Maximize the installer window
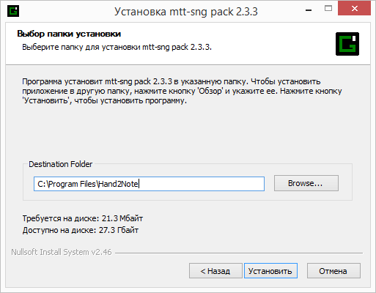The width and height of the screenshot is (376, 293). tap(328, 9)
